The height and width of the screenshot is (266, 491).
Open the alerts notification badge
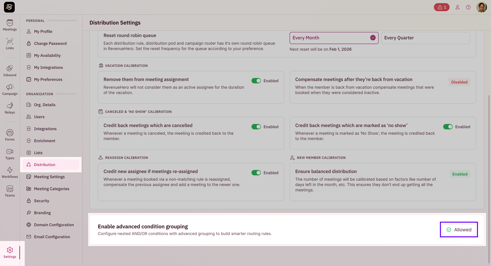(441, 7)
